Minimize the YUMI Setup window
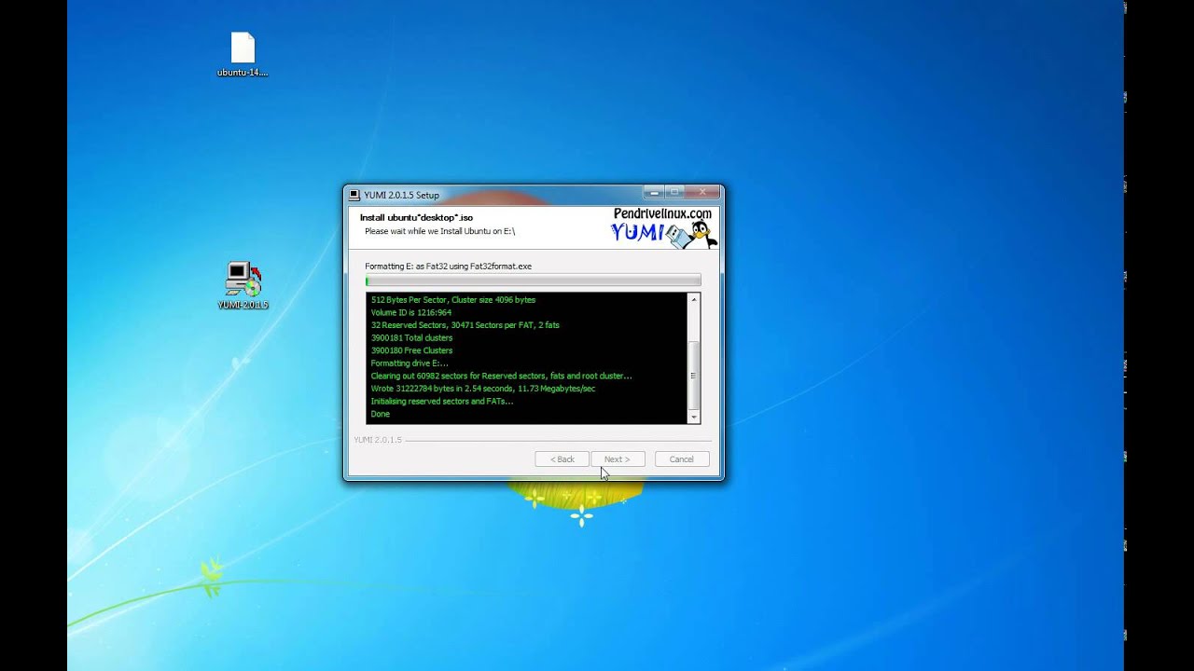This screenshot has height=671, width=1194. coord(655,192)
